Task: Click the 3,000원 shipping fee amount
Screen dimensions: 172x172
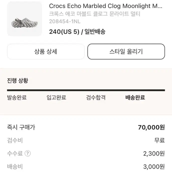Action: coord(154,167)
